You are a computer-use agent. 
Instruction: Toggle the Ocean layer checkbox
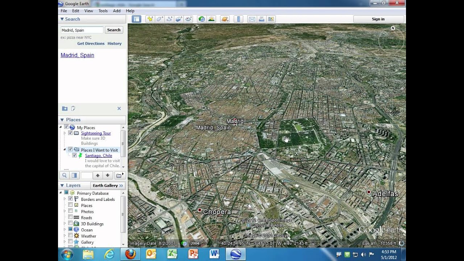coord(70,230)
